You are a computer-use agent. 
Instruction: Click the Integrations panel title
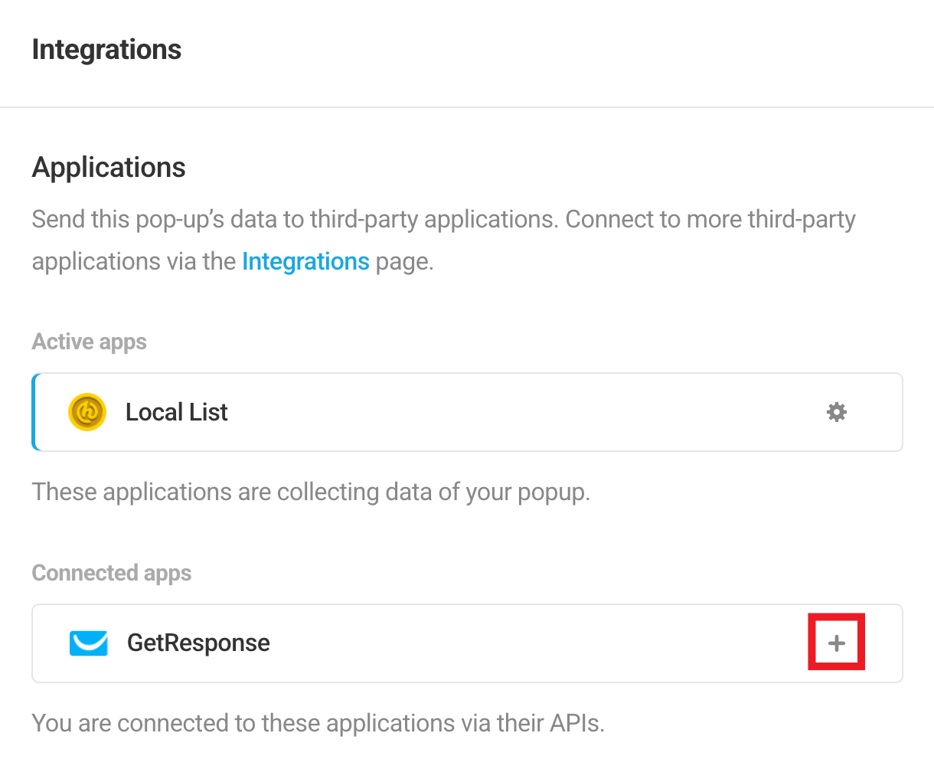click(x=106, y=50)
